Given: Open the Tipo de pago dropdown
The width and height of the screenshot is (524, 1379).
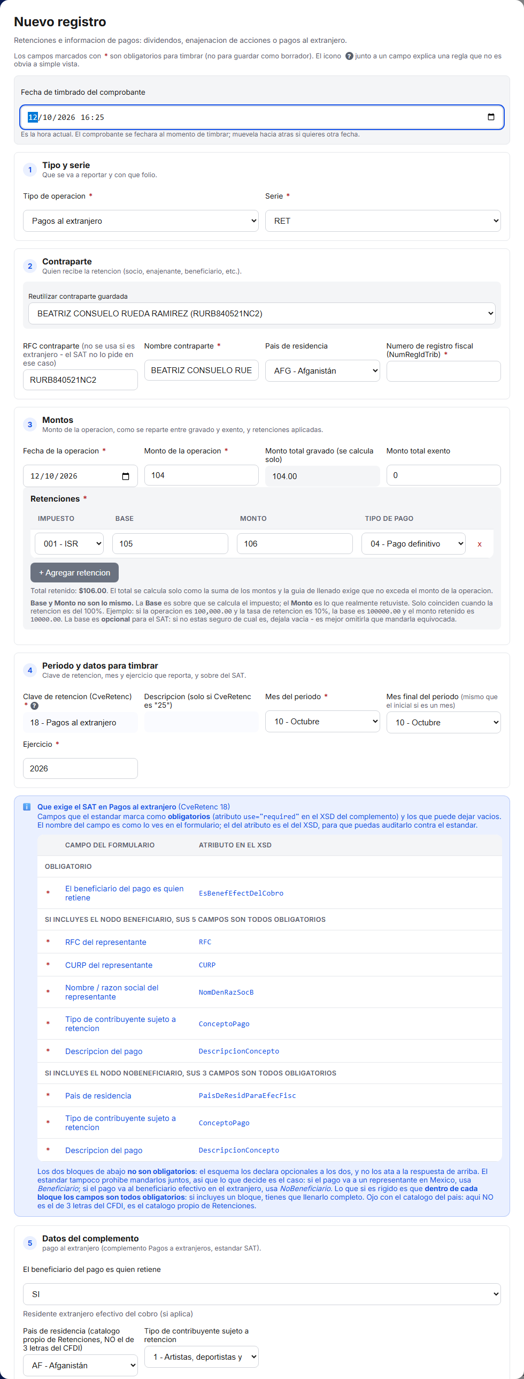Looking at the screenshot, I should click(413, 543).
